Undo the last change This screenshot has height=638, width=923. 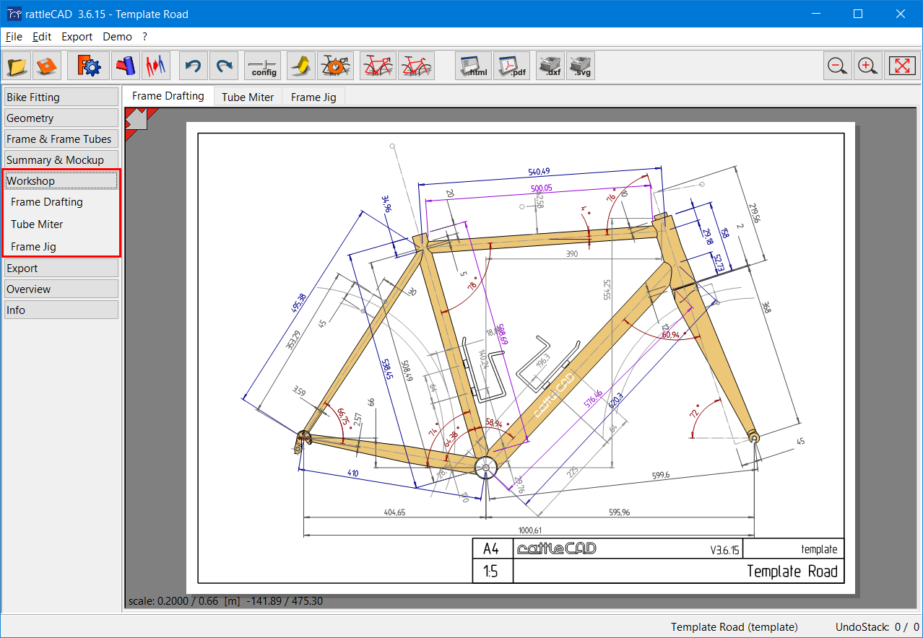point(193,66)
